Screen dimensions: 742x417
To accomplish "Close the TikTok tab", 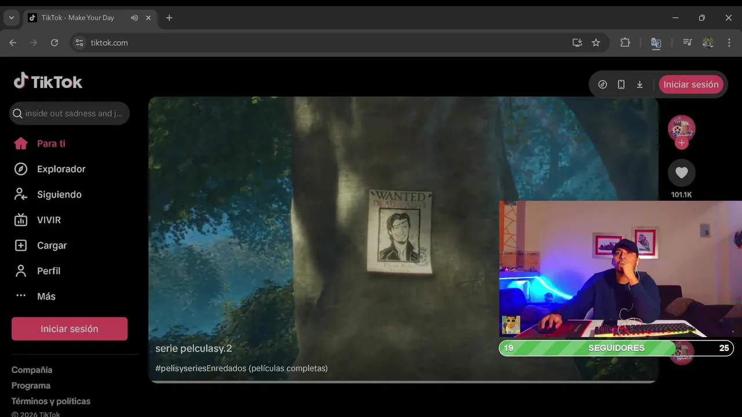I will [148, 18].
